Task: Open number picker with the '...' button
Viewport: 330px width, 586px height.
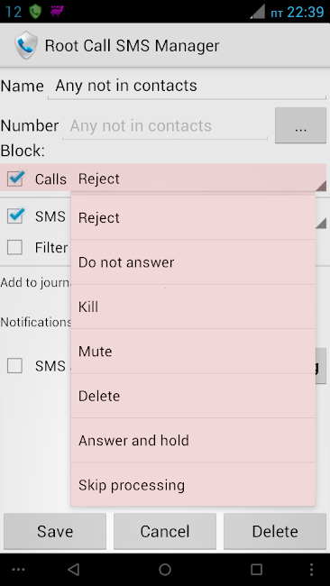Action: click(300, 125)
